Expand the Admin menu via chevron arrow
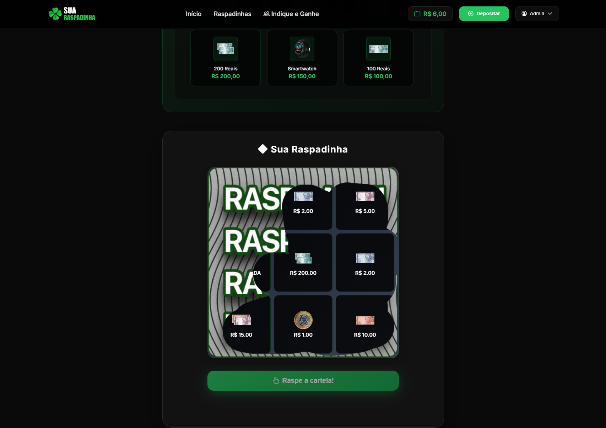The width and height of the screenshot is (606, 428). [550, 14]
